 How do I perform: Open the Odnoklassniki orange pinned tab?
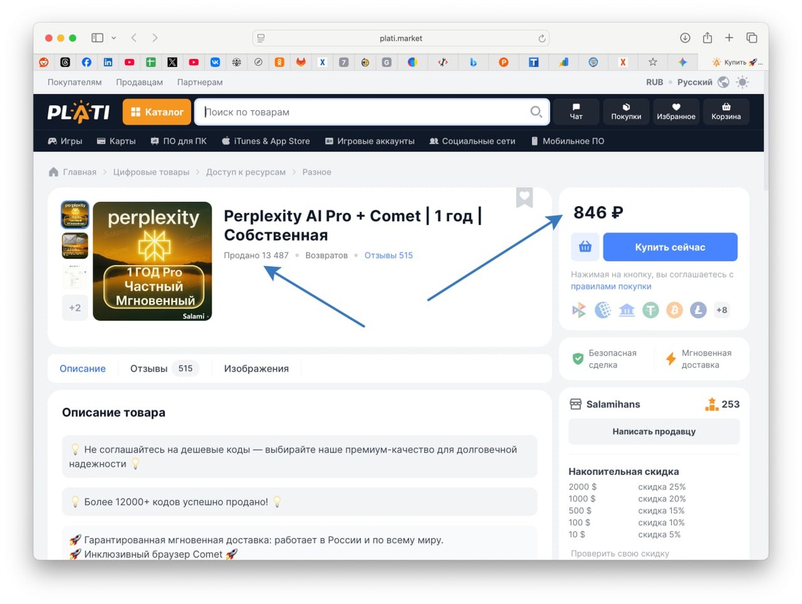[x=279, y=62]
